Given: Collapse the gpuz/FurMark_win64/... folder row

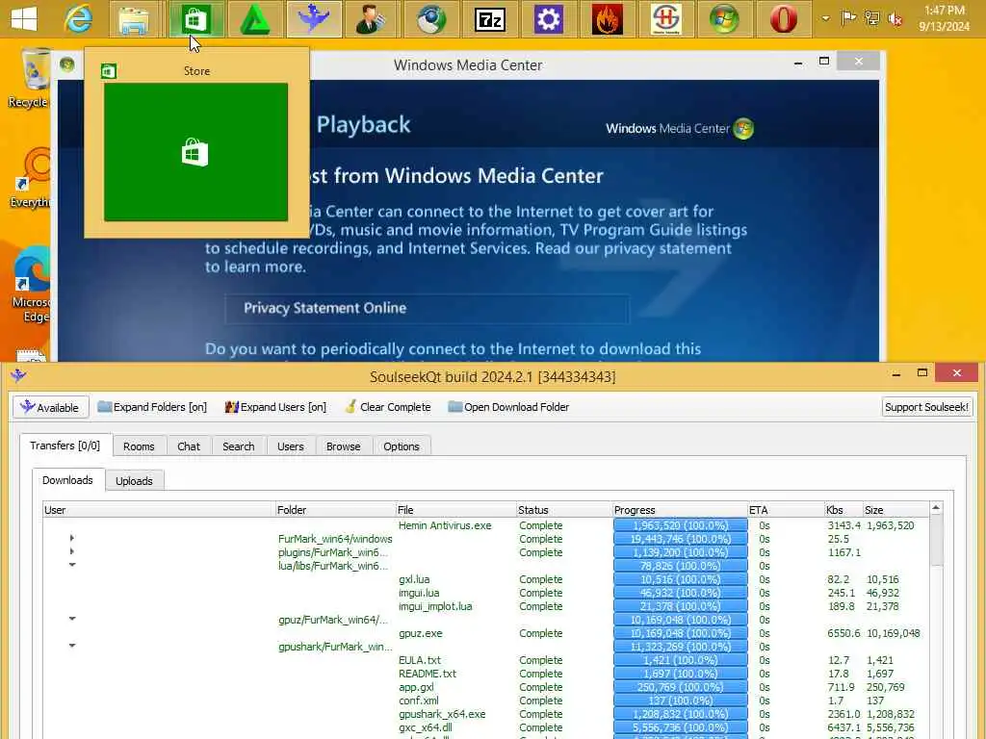Looking at the screenshot, I should click(71, 619).
